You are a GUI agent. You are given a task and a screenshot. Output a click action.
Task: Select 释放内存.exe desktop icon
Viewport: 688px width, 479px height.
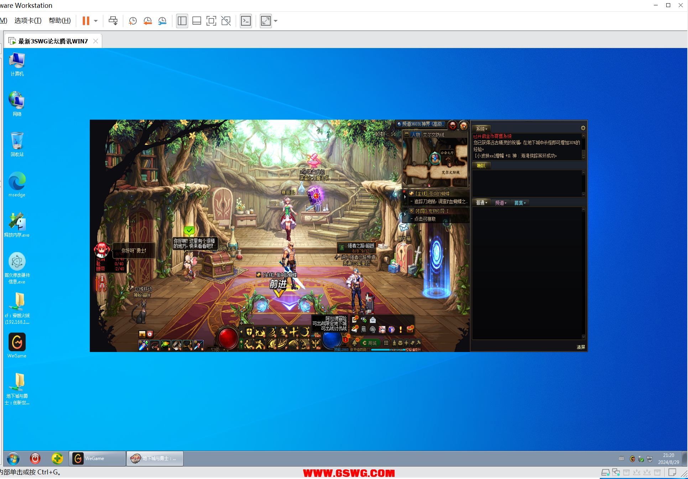pyautogui.click(x=17, y=225)
